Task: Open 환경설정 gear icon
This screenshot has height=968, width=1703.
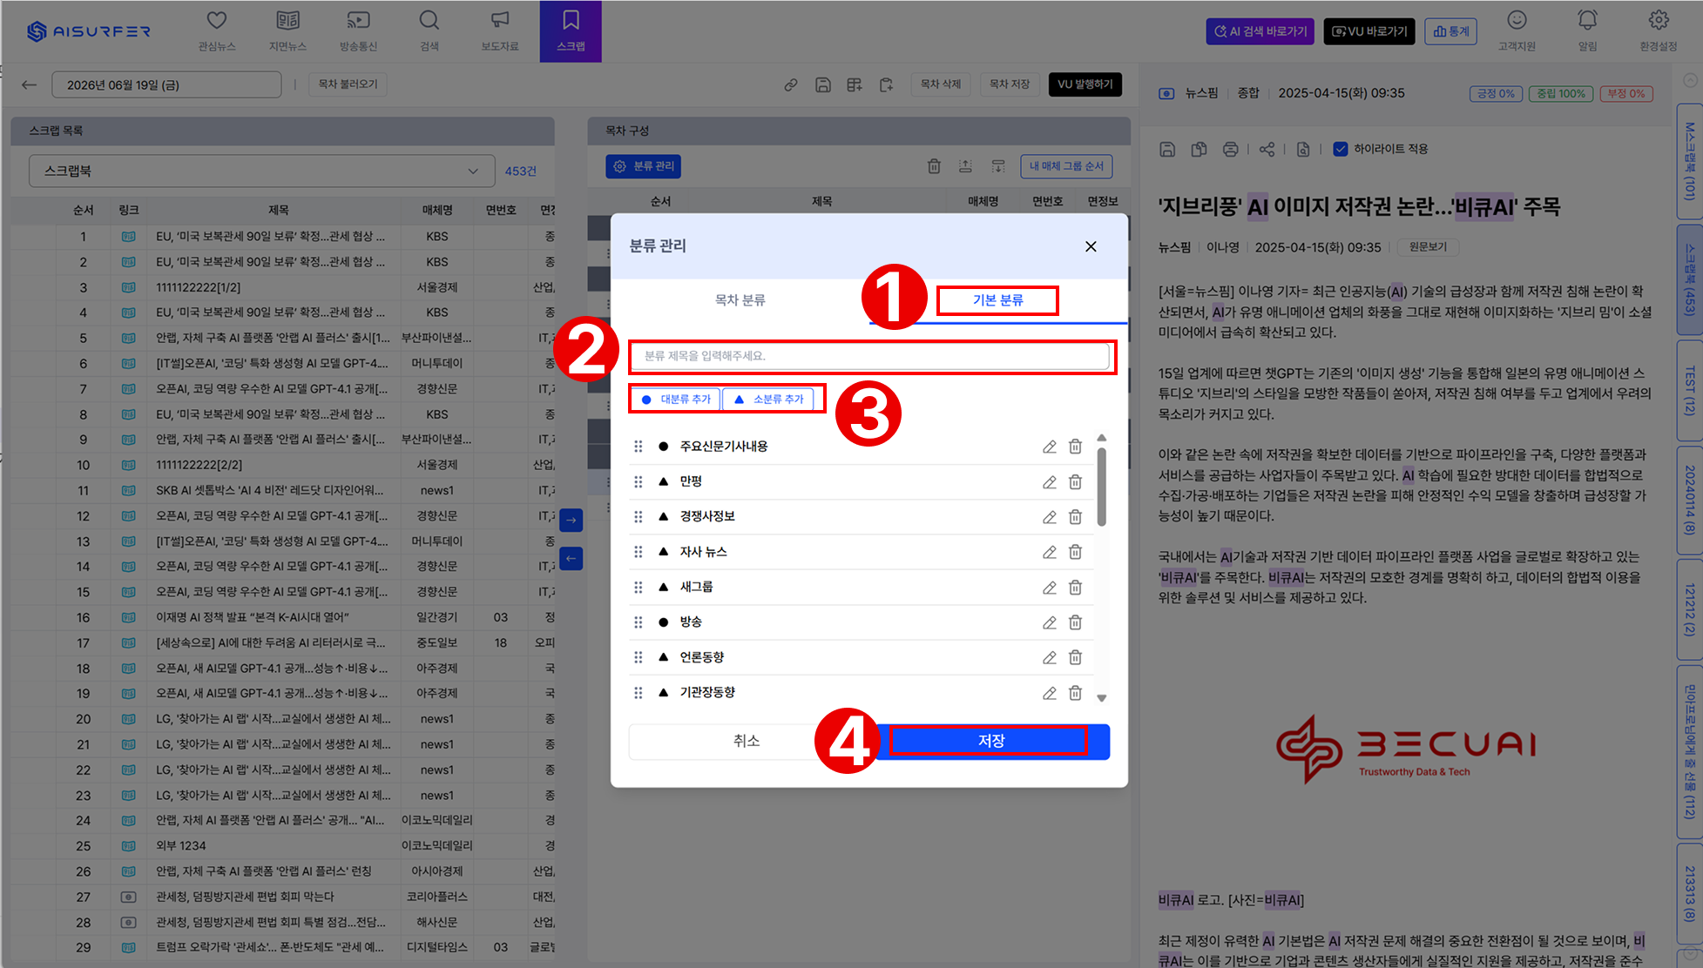Action: [x=1658, y=21]
